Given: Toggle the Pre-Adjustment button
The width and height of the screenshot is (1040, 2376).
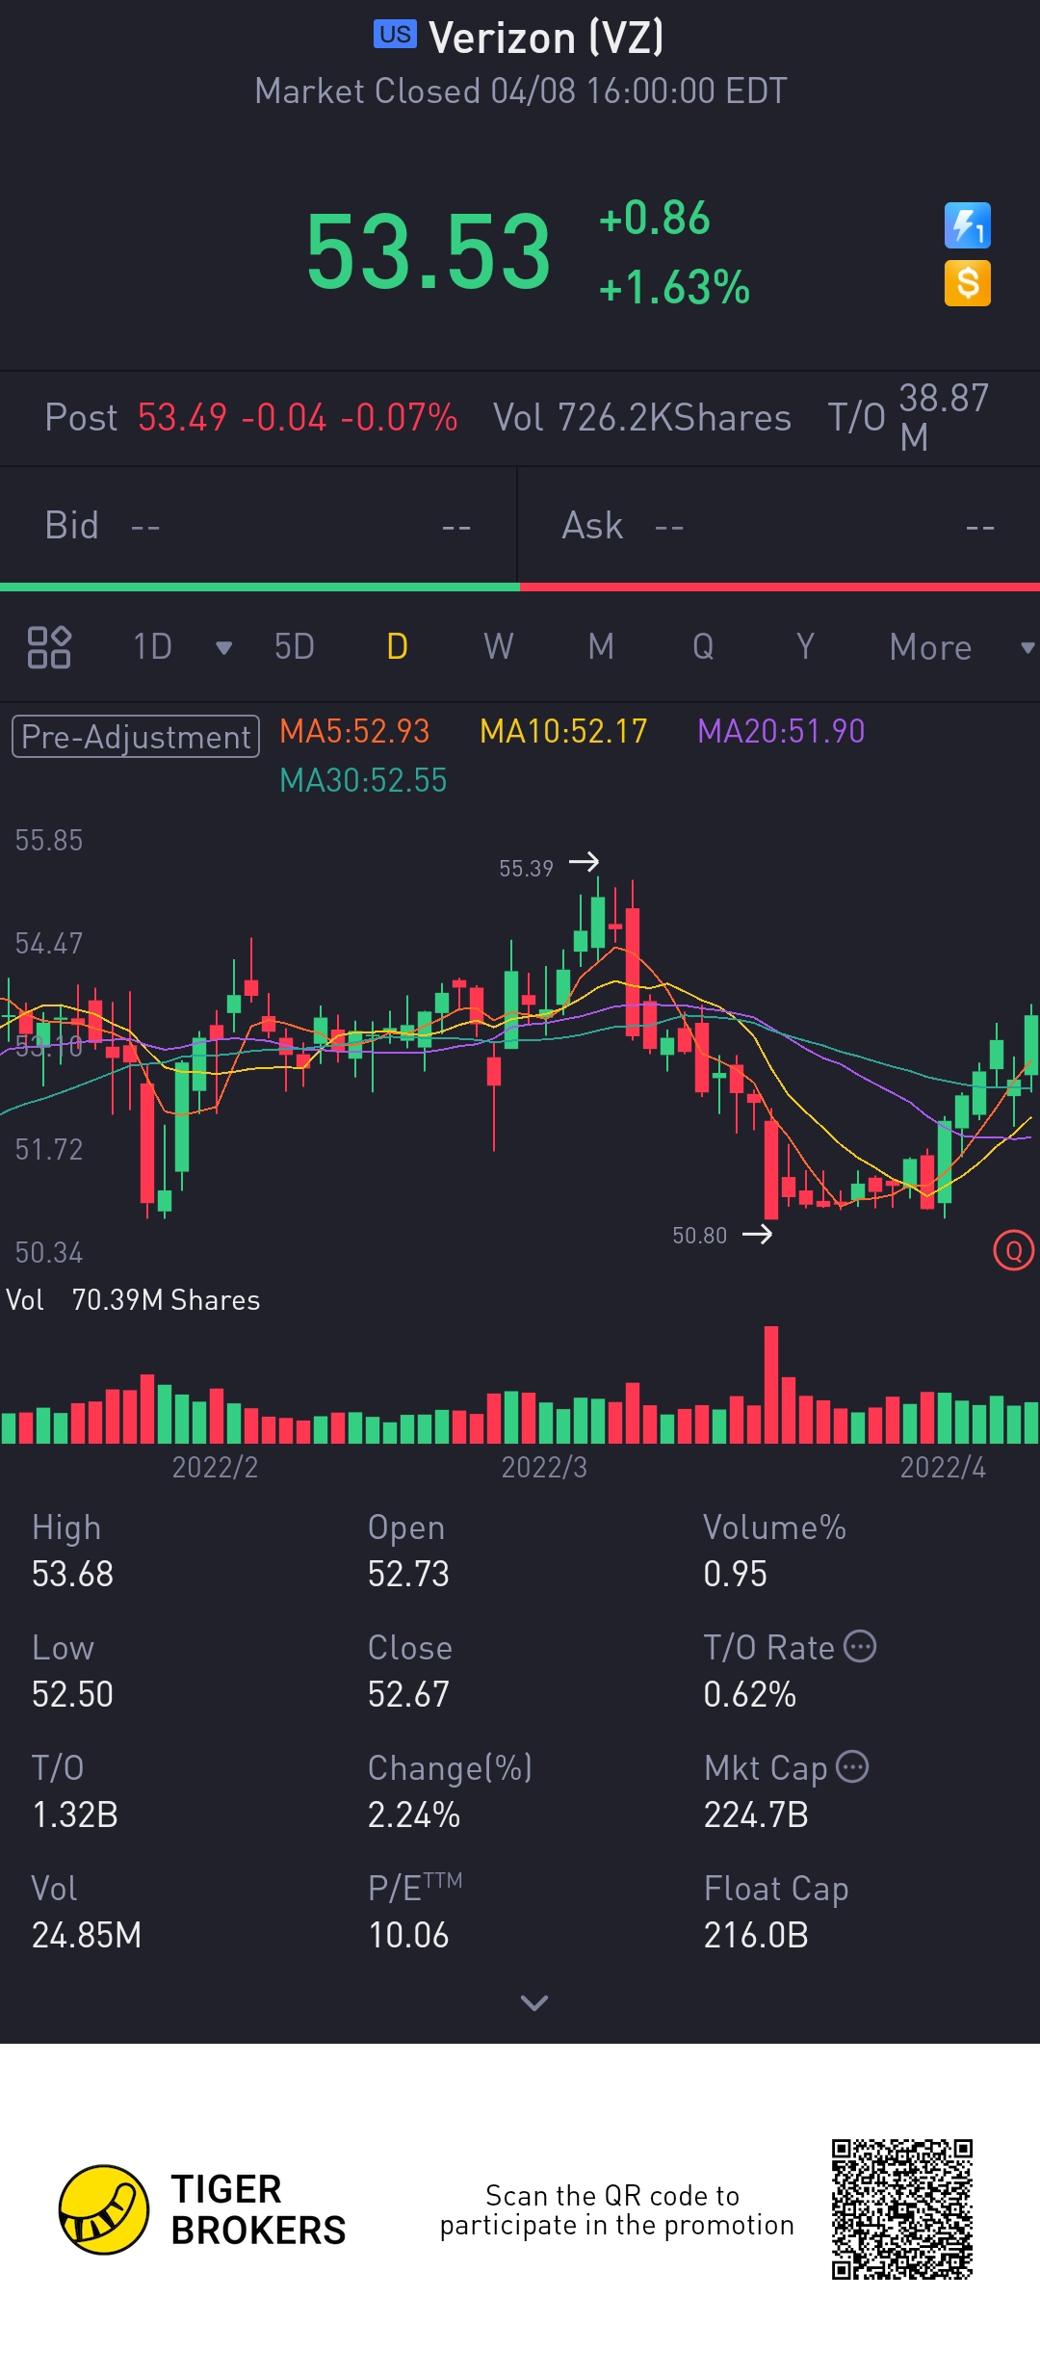Looking at the screenshot, I should [136, 737].
